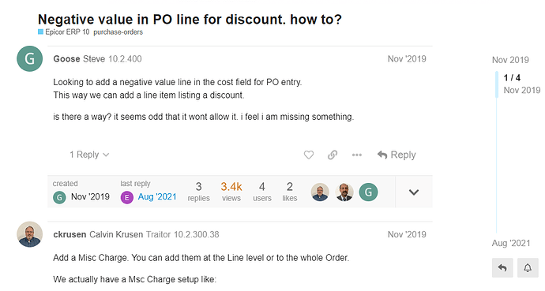The image size is (545, 291).
Task: Jump to Aug '2021 at bottom of timeline
Action: click(x=511, y=243)
